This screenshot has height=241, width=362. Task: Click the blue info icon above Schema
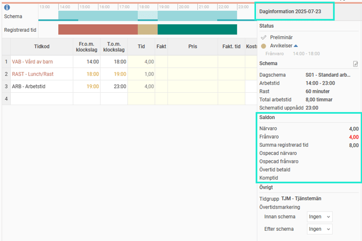[7, 8]
